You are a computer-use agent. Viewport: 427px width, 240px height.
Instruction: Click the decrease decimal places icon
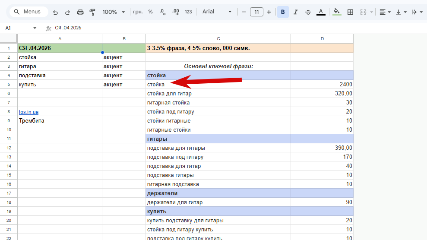pos(162,12)
